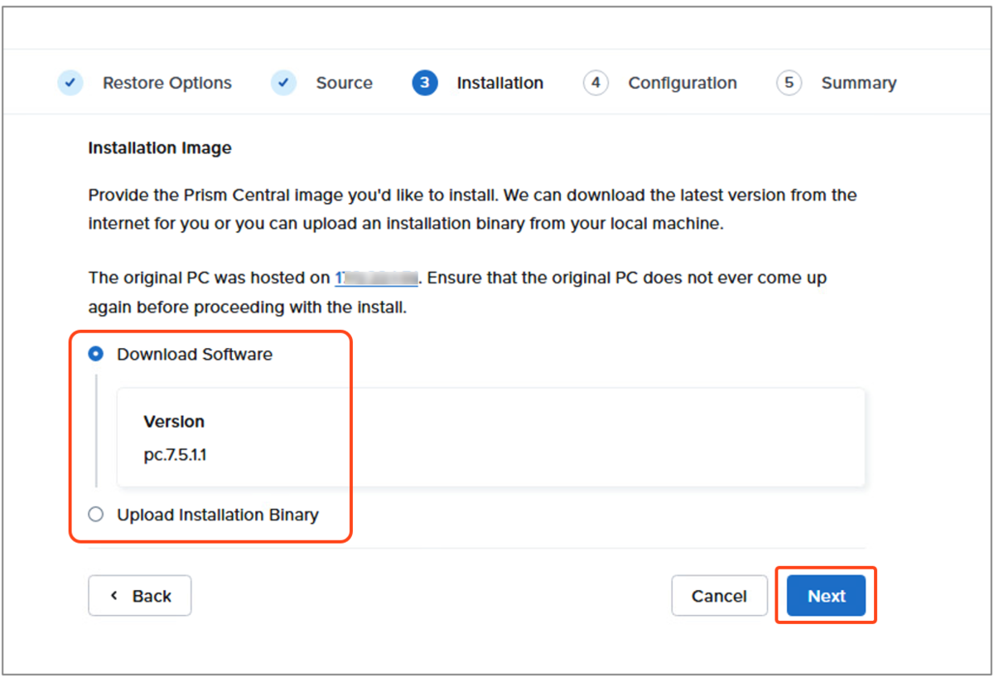Click the Download Software label text
994x678 pixels.
pos(195,354)
